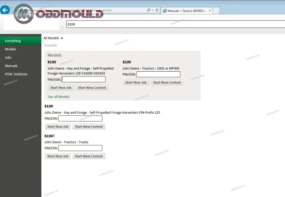Click PIN/ESN field under 8100T Tracks
Screen dimensions: 285x197
coord(80,148)
